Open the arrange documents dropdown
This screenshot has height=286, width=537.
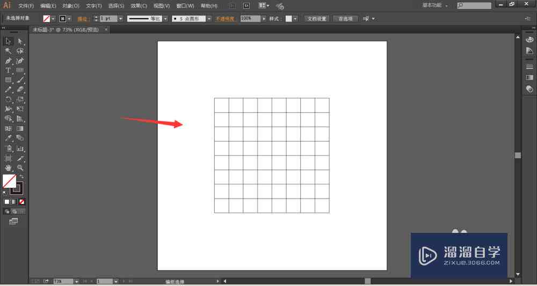[264, 6]
